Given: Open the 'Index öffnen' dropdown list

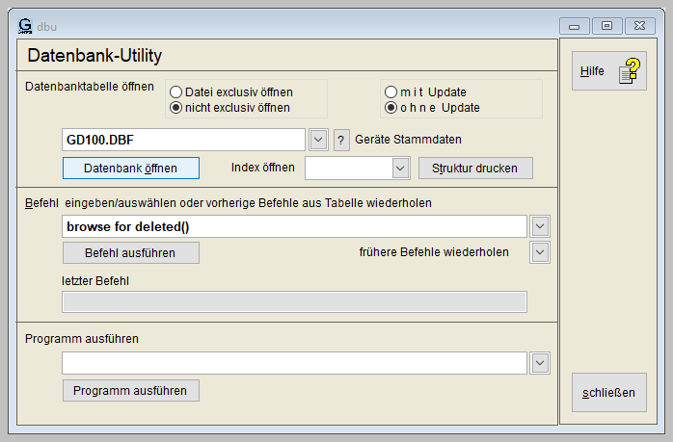Looking at the screenshot, I should (x=401, y=168).
